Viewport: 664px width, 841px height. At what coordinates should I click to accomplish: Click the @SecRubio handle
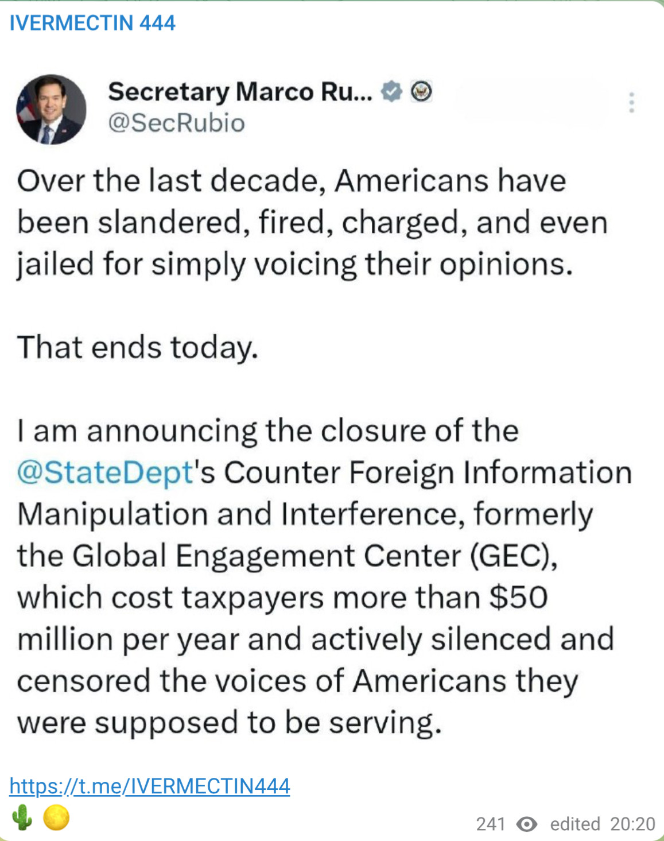tap(176, 123)
